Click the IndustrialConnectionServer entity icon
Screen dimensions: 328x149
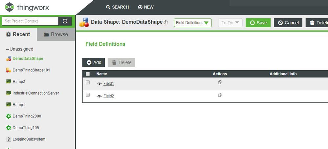(8, 93)
